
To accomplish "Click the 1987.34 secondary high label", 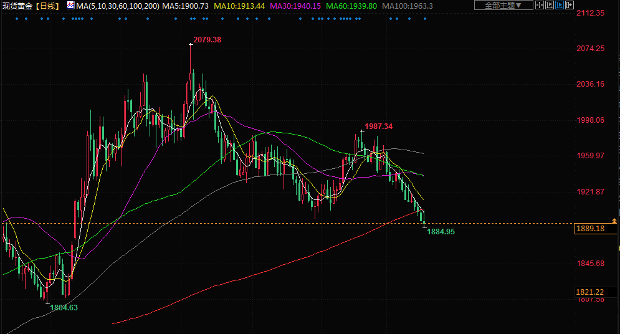I will pyautogui.click(x=379, y=126).
